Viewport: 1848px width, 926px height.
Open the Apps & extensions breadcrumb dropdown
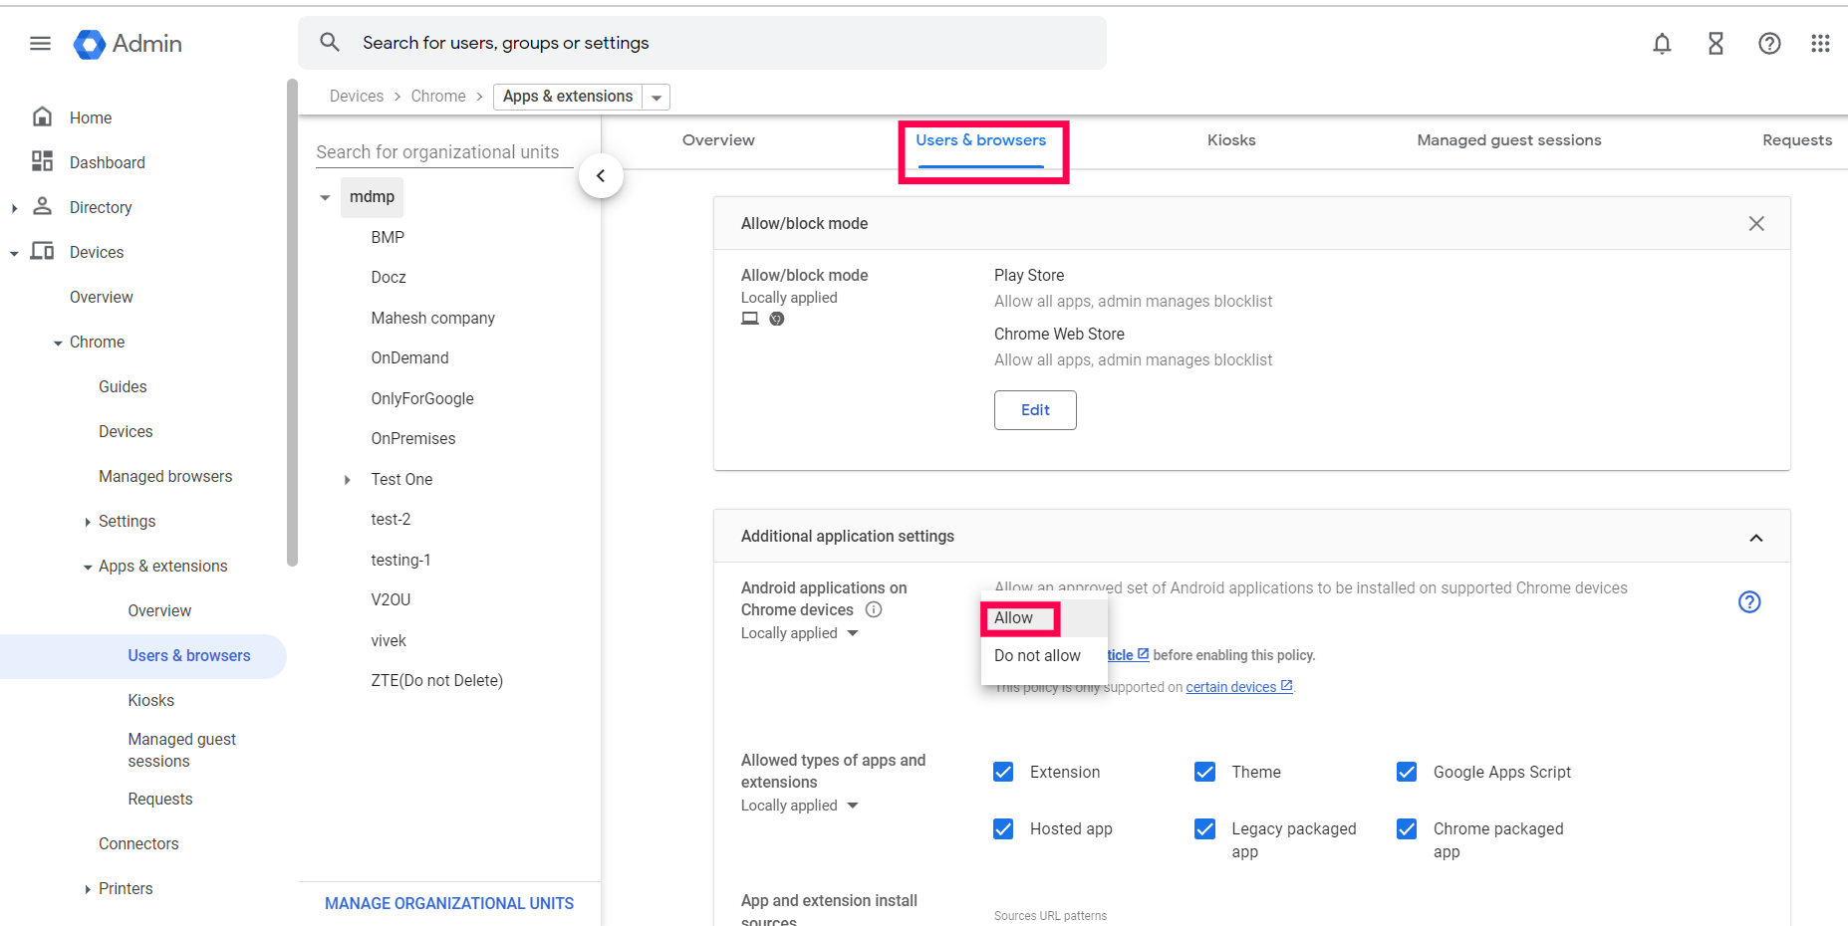point(656,97)
